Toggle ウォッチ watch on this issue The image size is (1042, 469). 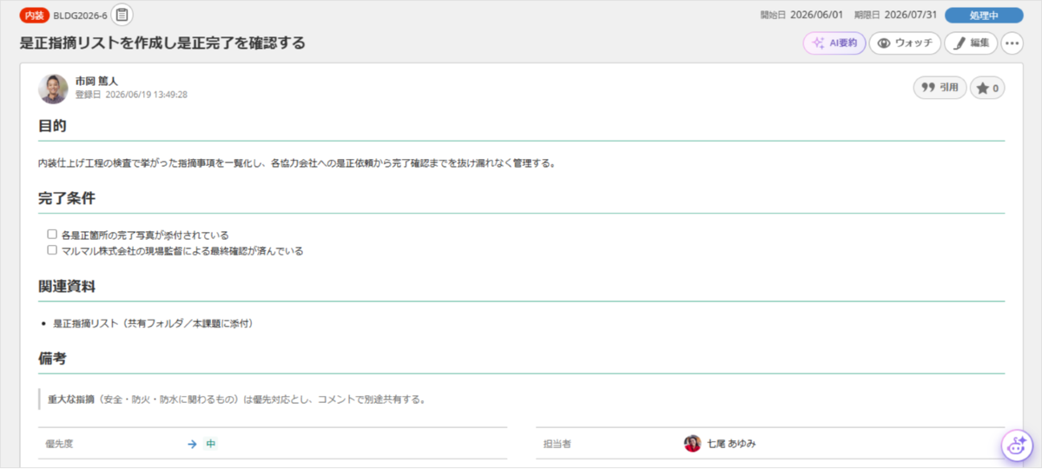(905, 43)
